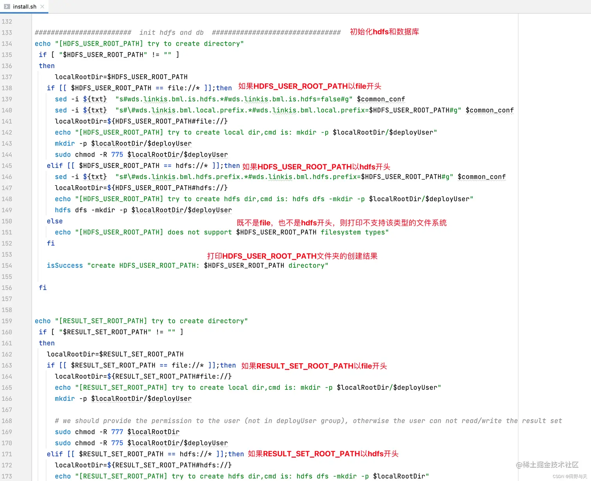Click gutter line number 163
The width and height of the screenshot is (591, 481).
coord(7,365)
